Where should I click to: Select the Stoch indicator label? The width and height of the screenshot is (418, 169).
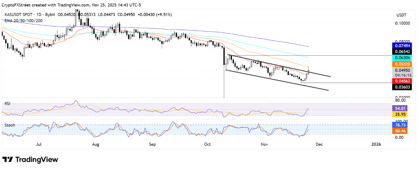(x=9, y=125)
